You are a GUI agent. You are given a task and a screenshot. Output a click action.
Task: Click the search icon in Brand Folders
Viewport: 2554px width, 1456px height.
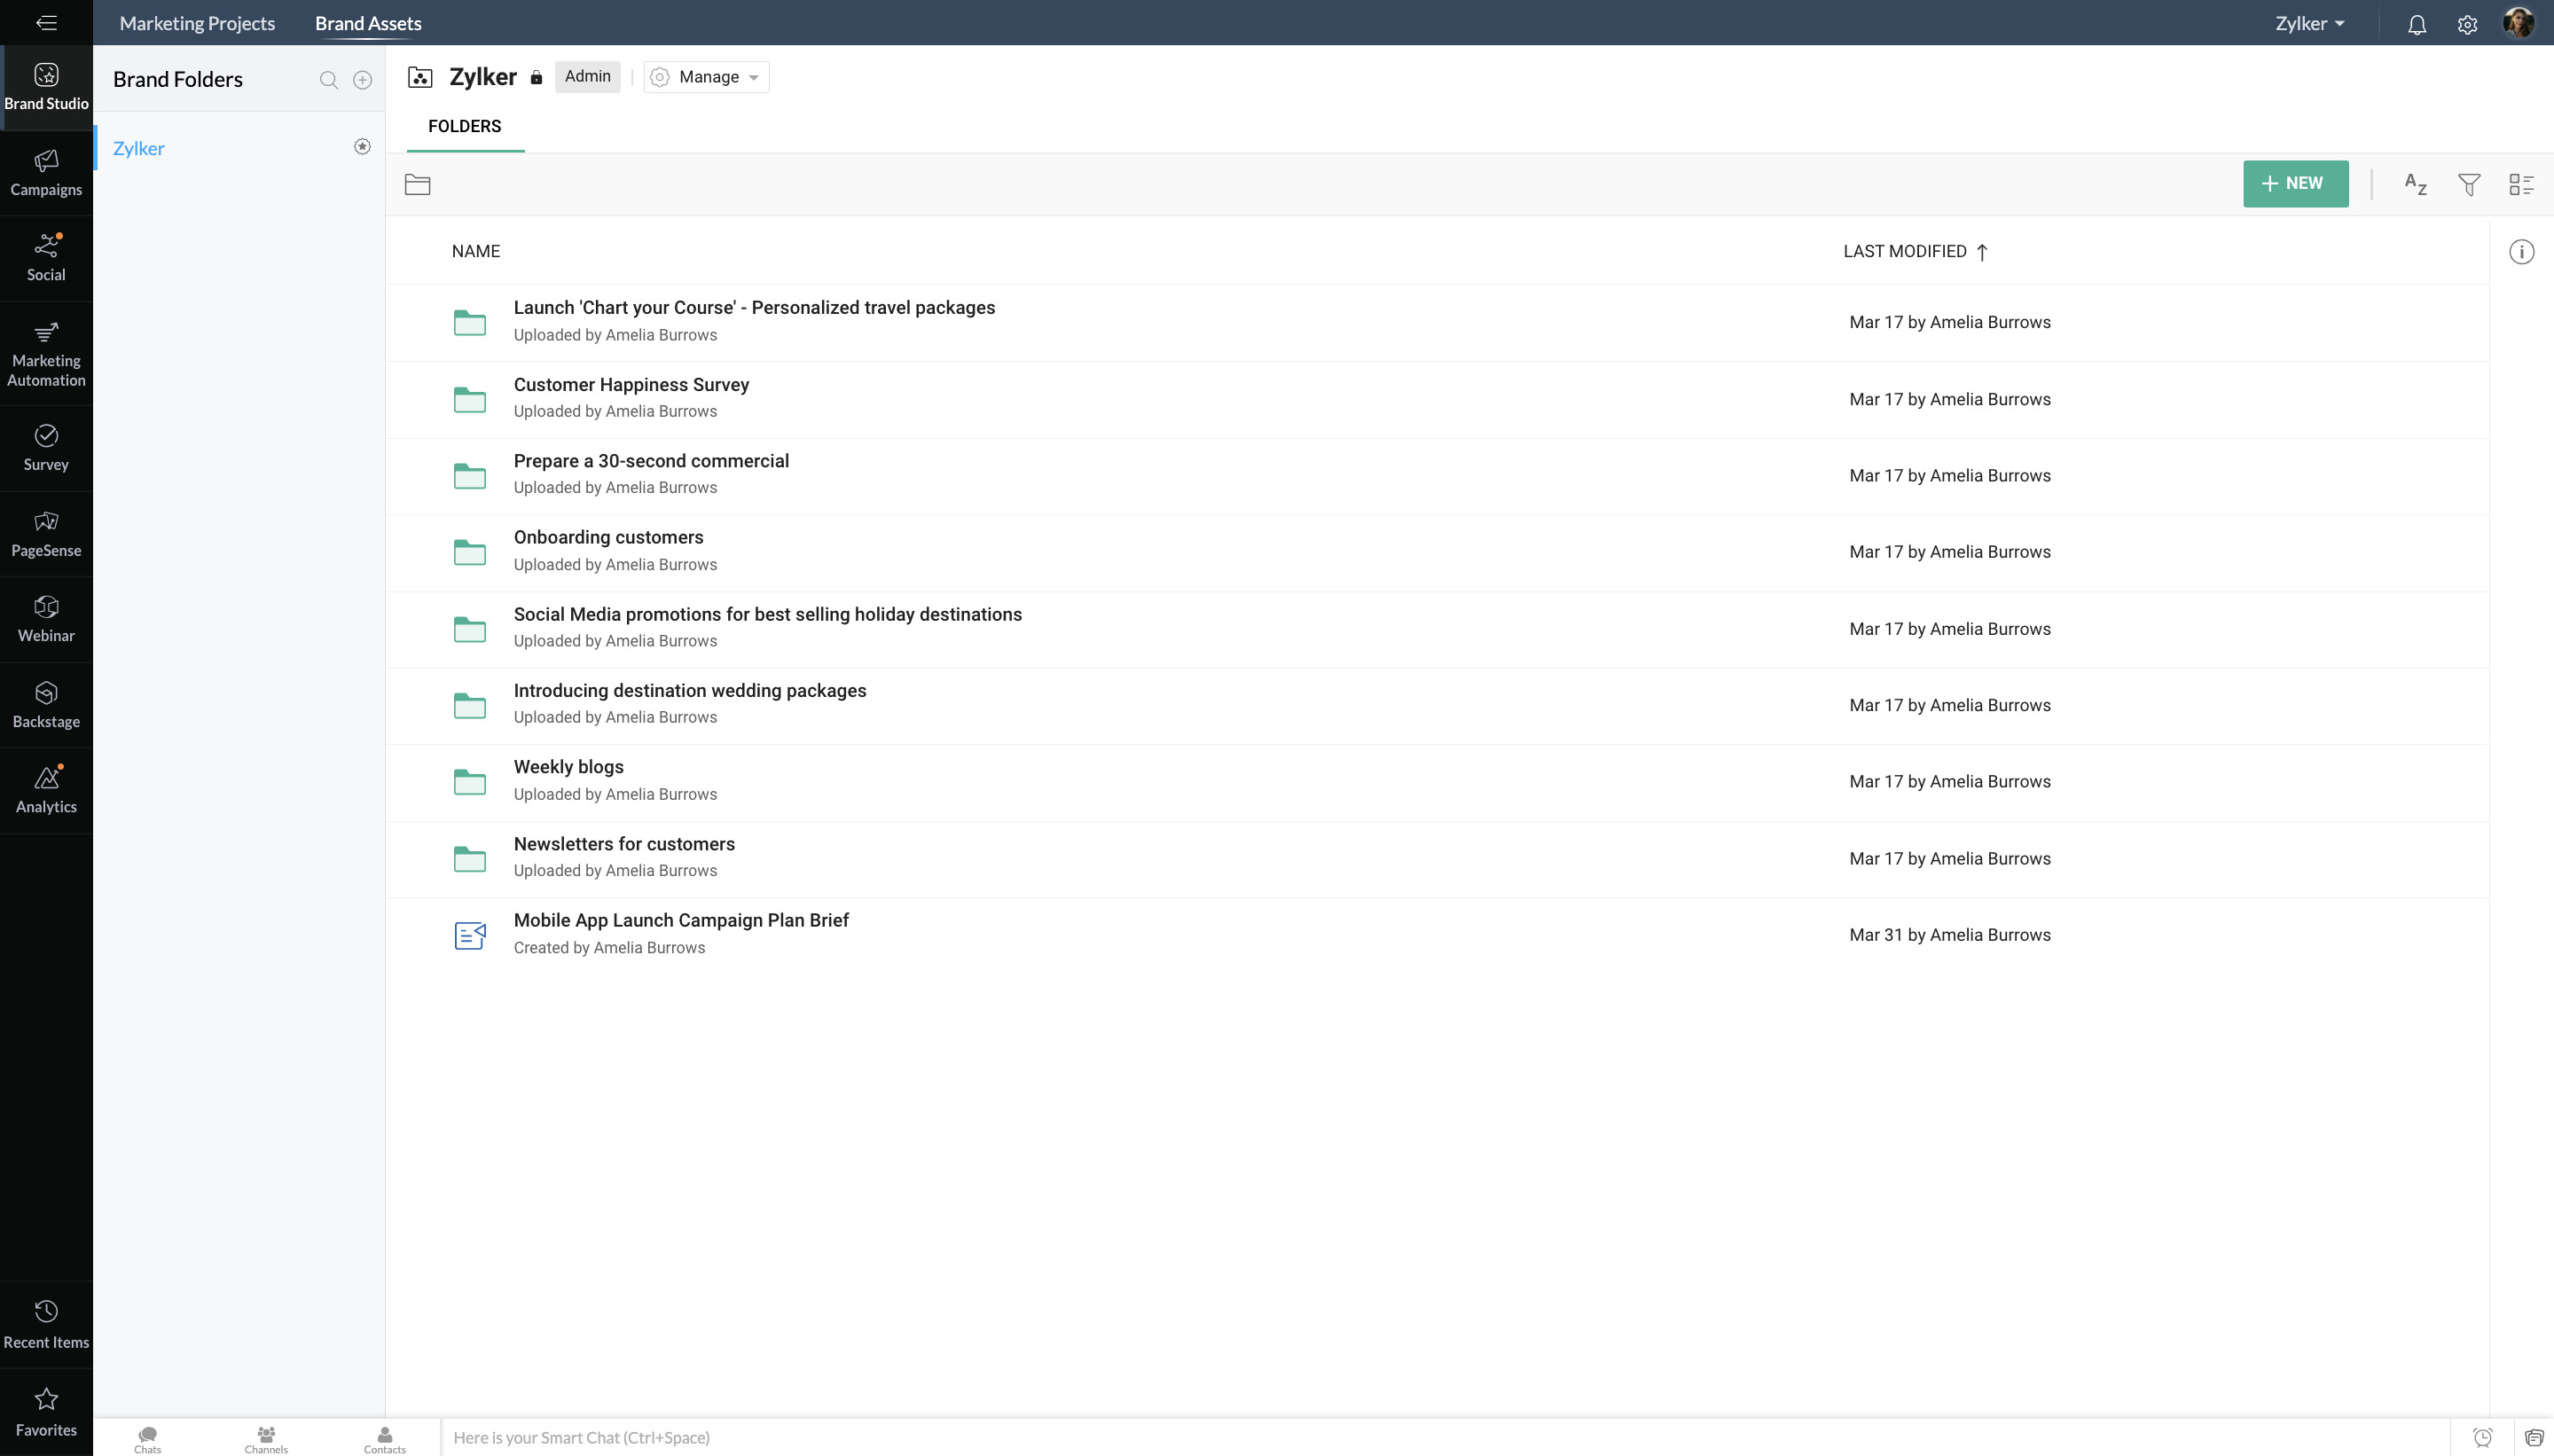(x=328, y=80)
